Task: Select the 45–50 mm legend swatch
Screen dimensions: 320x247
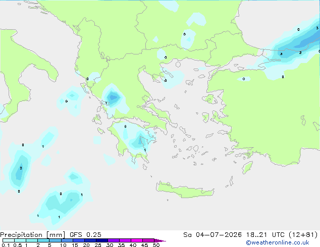Action: (x=148, y=240)
